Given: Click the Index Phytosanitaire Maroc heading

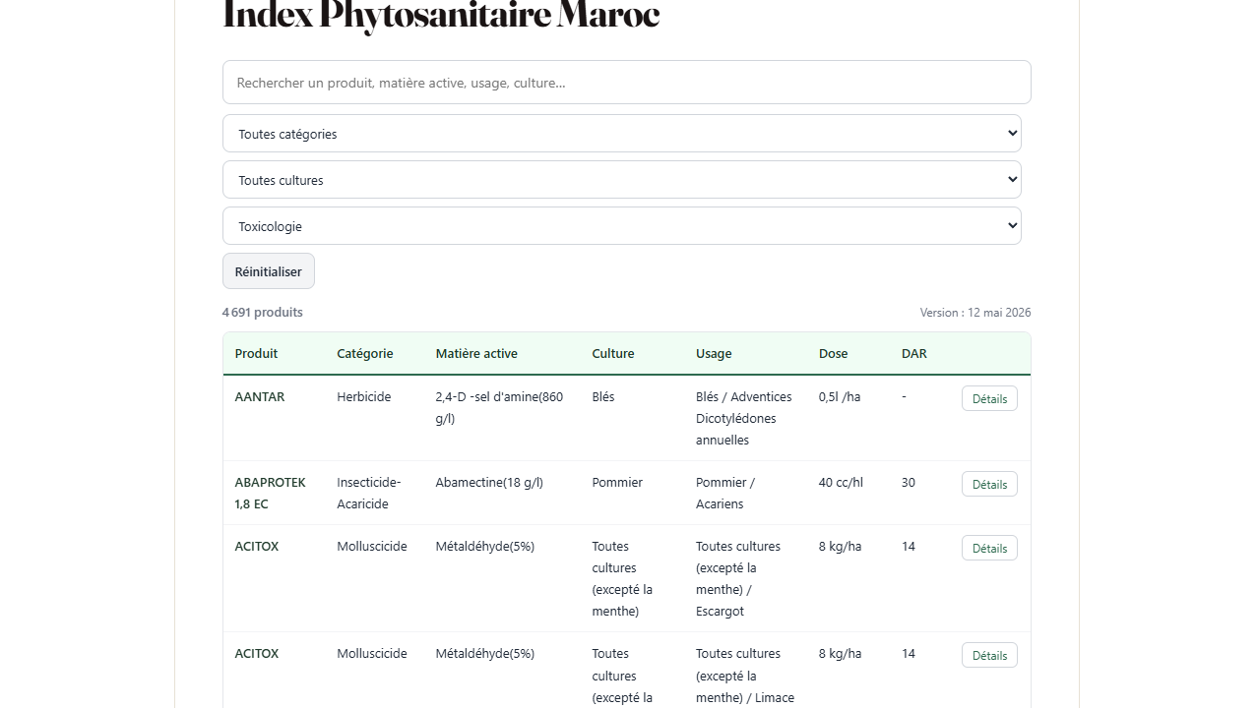Looking at the screenshot, I should 441,16.
